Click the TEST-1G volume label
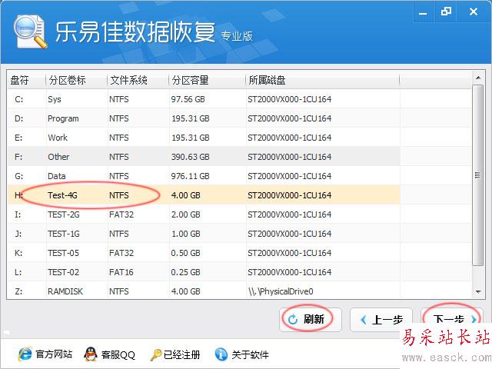492x369 pixels. pyautogui.click(x=63, y=234)
